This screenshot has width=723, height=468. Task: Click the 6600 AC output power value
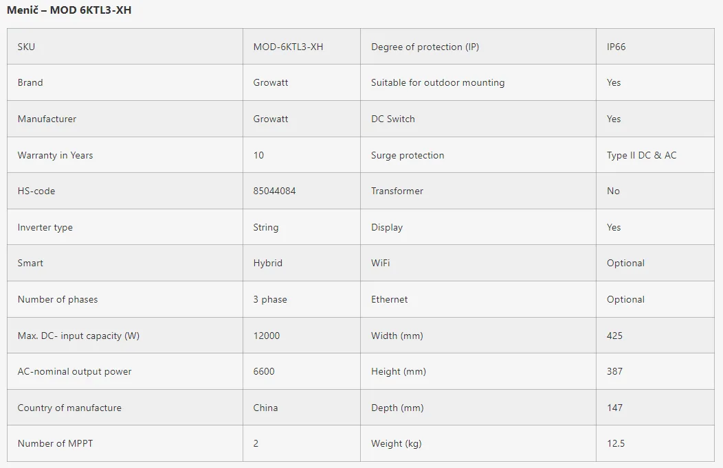264,371
